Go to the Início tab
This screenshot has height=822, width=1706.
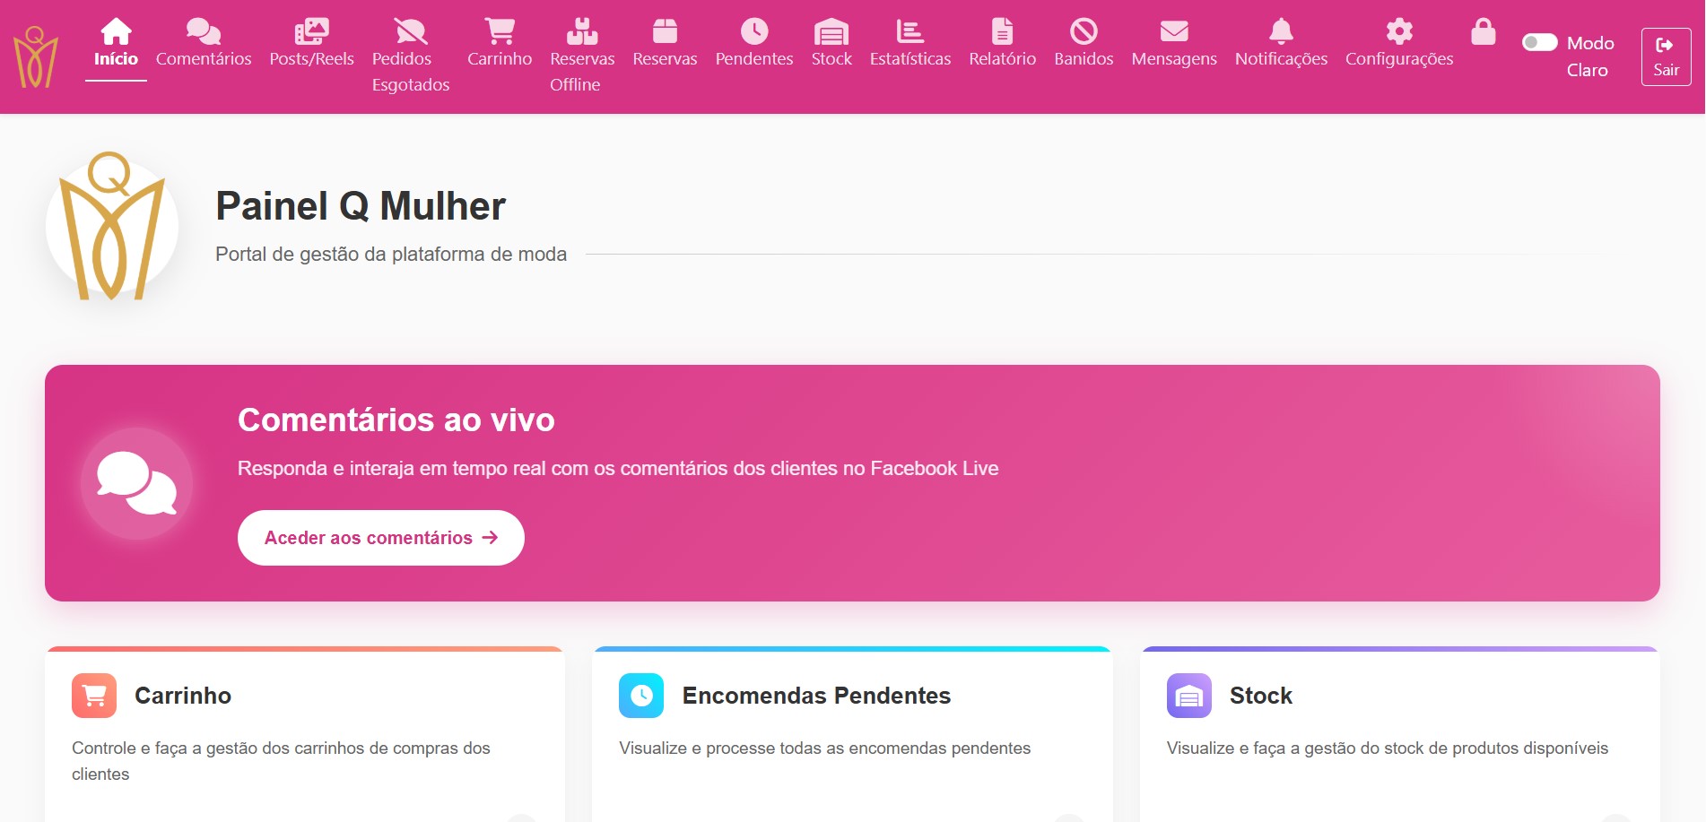[x=116, y=44]
